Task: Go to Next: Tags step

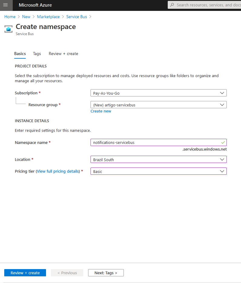Action: tap(106, 273)
